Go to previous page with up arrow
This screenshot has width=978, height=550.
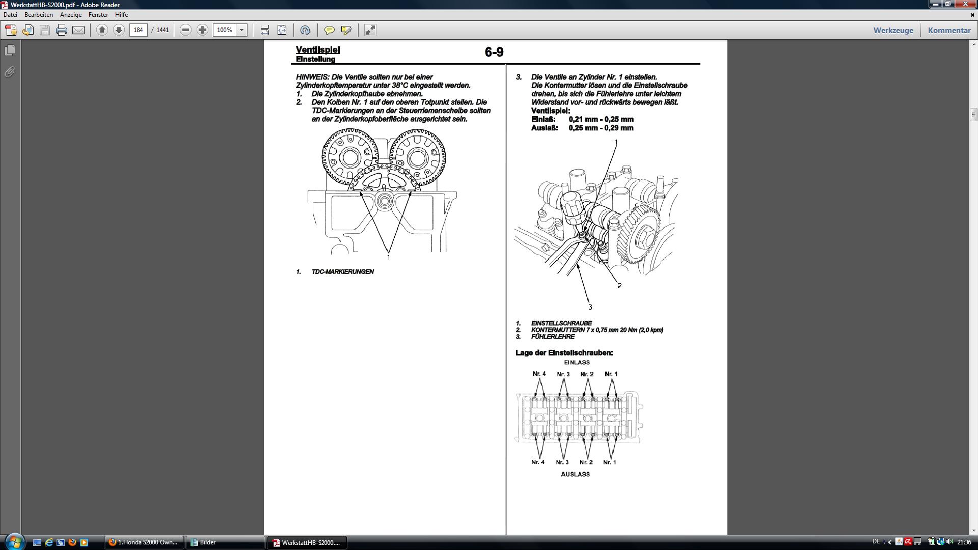pyautogui.click(x=102, y=30)
